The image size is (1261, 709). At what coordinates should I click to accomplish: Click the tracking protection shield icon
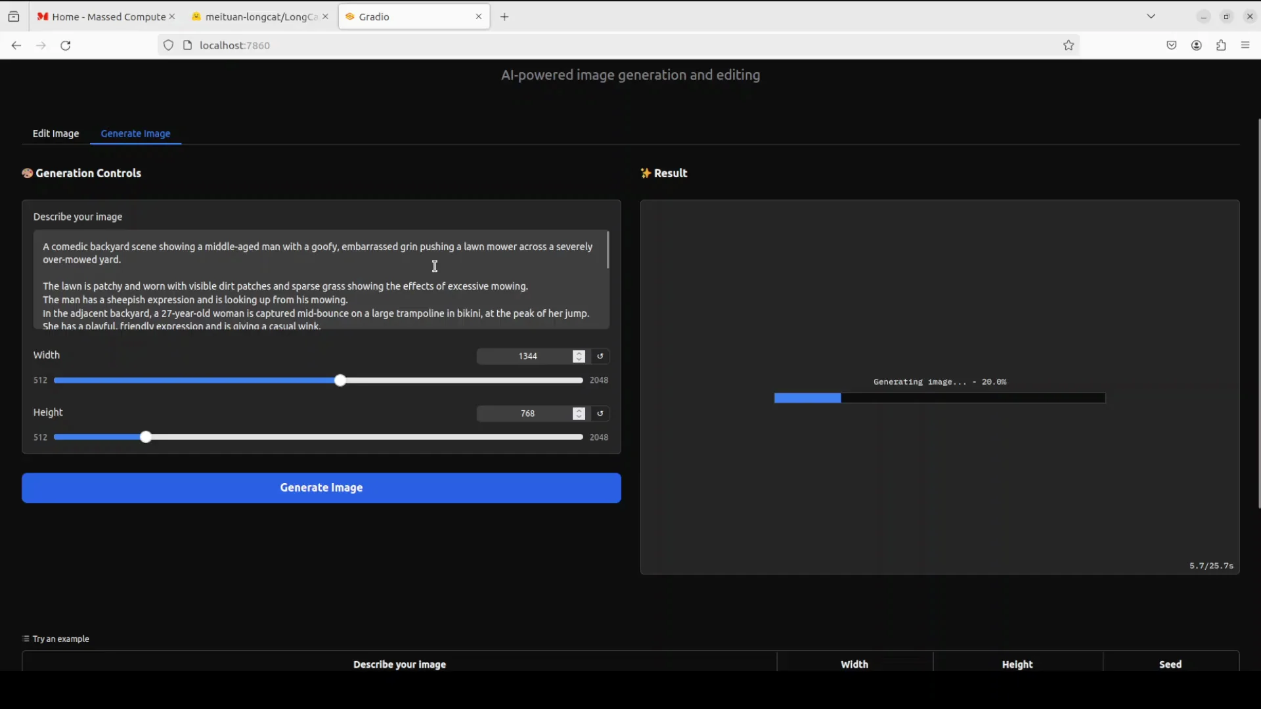pyautogui.click(x=168, y=45)
